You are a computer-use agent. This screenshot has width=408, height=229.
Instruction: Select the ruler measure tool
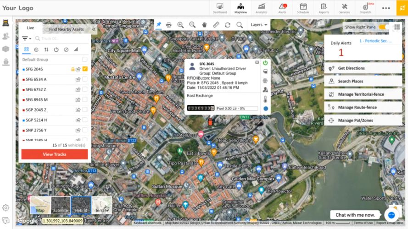(x=216, y=25)
